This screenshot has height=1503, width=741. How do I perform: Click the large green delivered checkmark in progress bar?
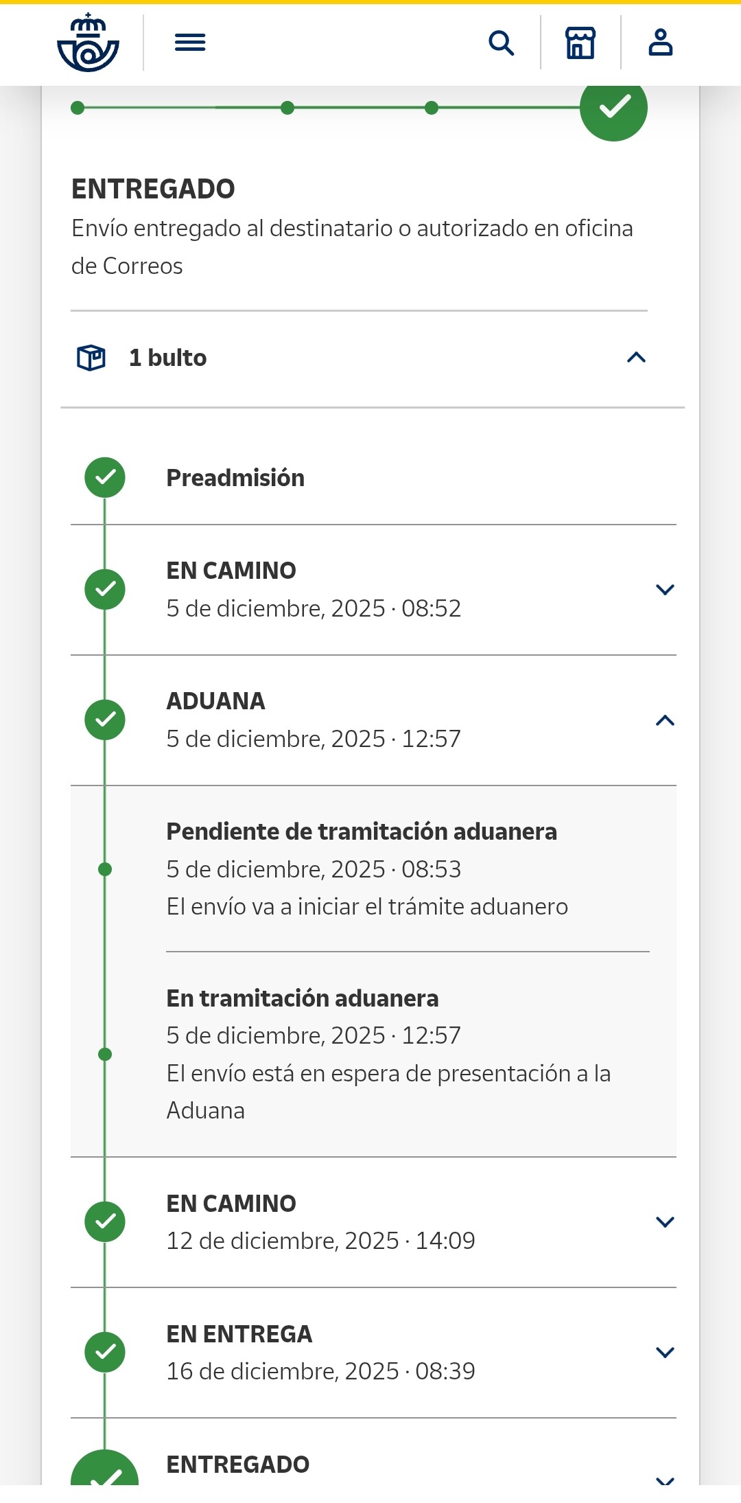(x=613, y=108)
